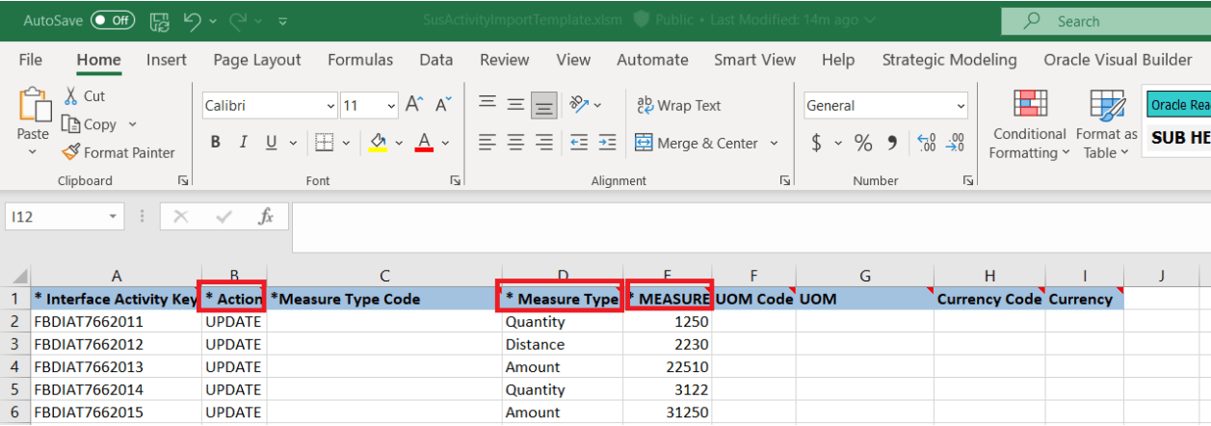Open the Undo history dropdown
The image size is (1211, 426).
coord(211,20)
